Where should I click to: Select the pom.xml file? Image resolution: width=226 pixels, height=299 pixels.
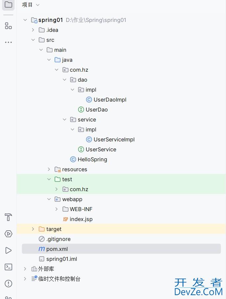coord(57,249)
